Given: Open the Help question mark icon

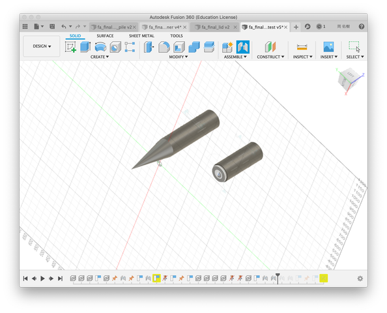Looking at the screenshot, I should (x=362, y=27).
